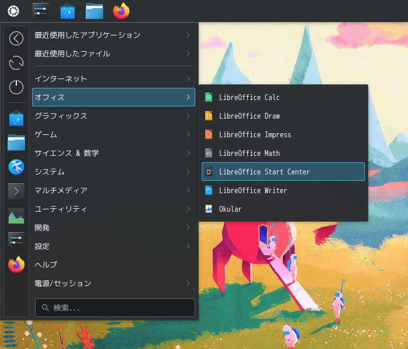Click the power shutdown icon in sidebar
This screenshot has height=349, width=408.
coord(16,87)
